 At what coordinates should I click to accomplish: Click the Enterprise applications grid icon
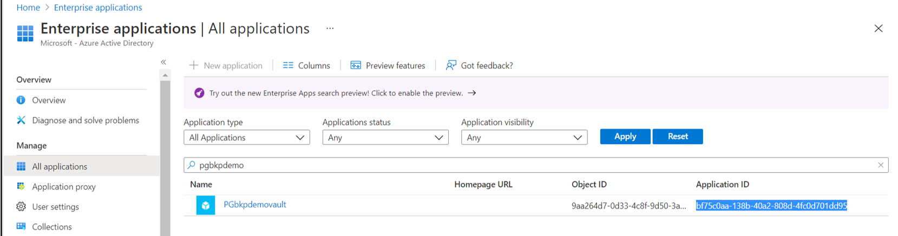tap(25, 34)
